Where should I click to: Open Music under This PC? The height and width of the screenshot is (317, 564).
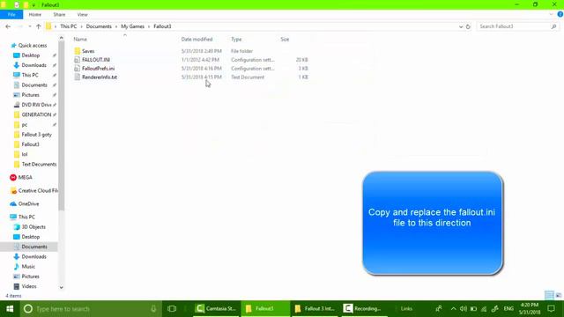tap(28, 267)
